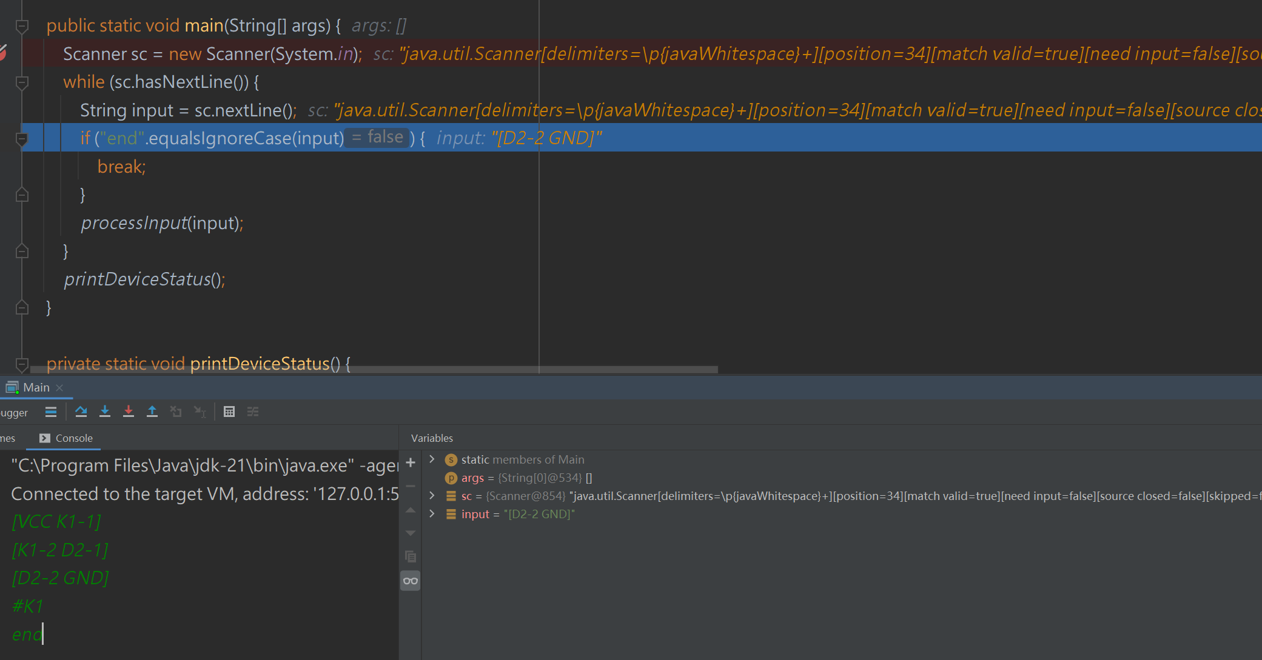This screenshot has height=660, width=1262.
Task: Open the Evaluate Expression calculator icon
Action: click(x=229, y=412)
